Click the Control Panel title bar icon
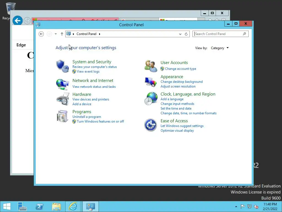Image resolution: width=282 pixels, height=212 pixels. [x=38, y=25]
